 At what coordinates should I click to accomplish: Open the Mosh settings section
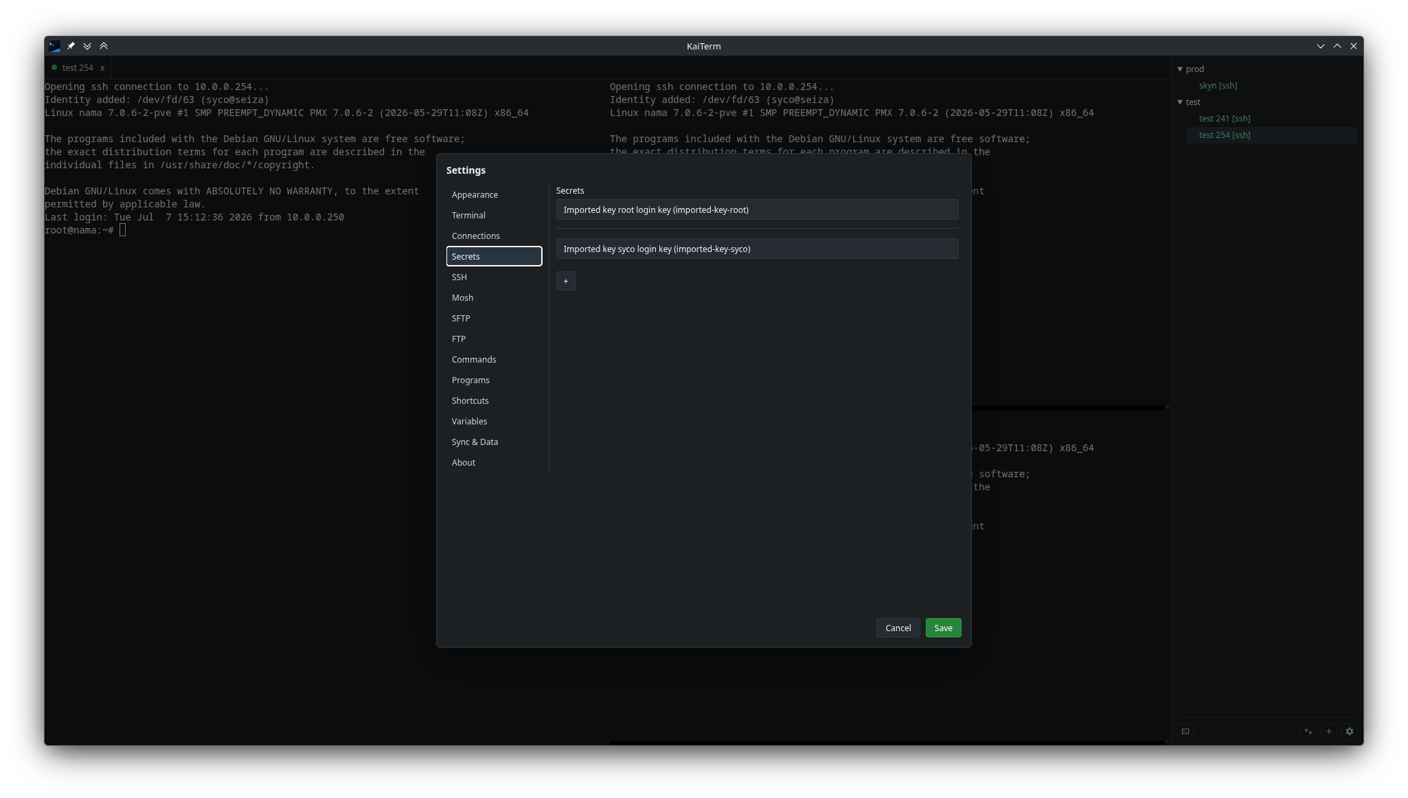pyautogui.click(x=494, y=298)
